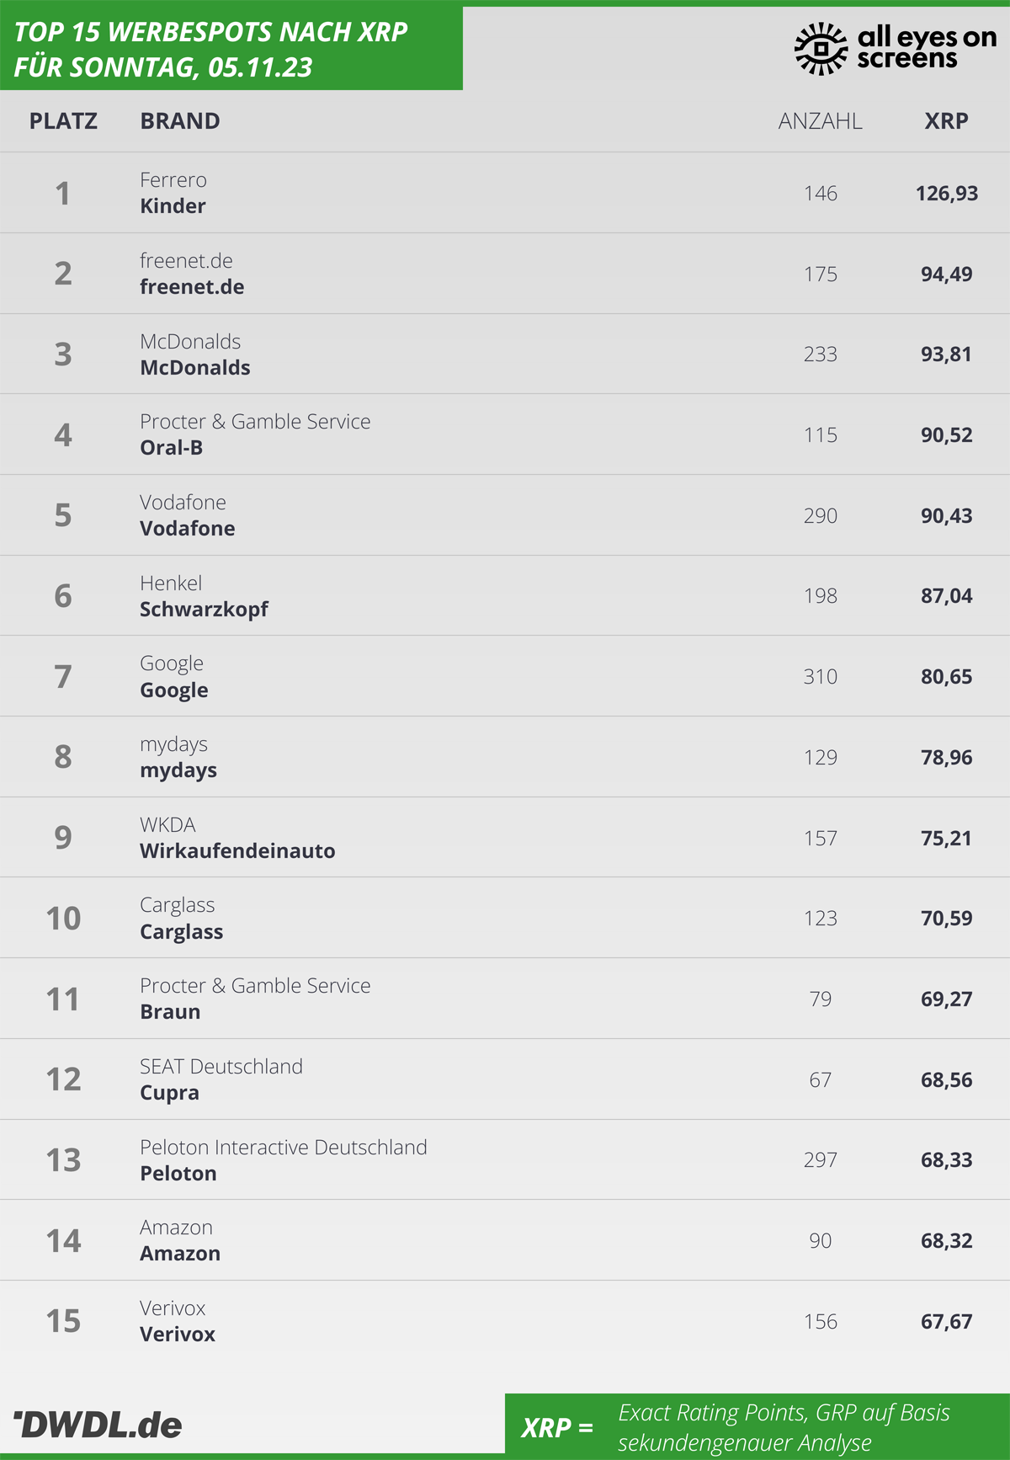Click the Cupra brand name
This screenshot has width=1010, height=1460.
(169, 1093)
